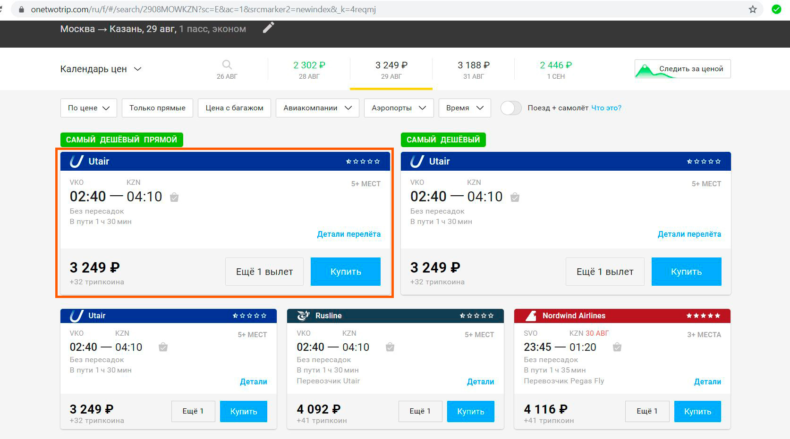790x439 pixels.
Task: Click star rating in САМЫЙ ДЕШЁВЫЙ Utair card
Action: (x=704, y=161)
